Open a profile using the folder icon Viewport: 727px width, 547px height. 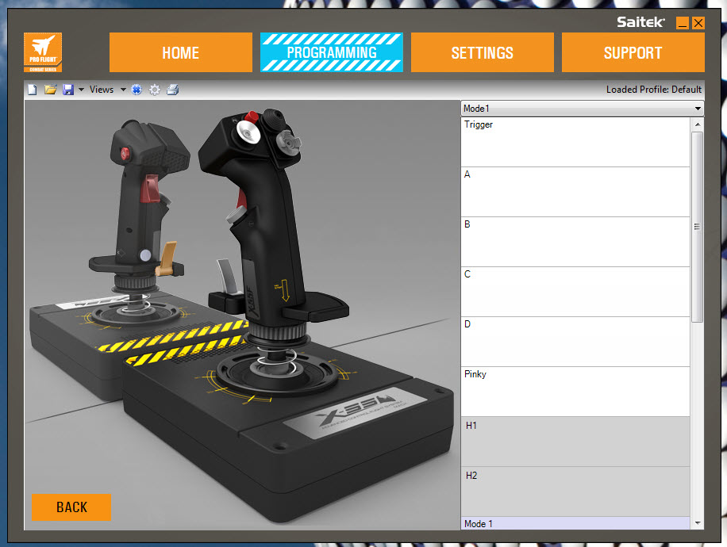click(50, 90)
